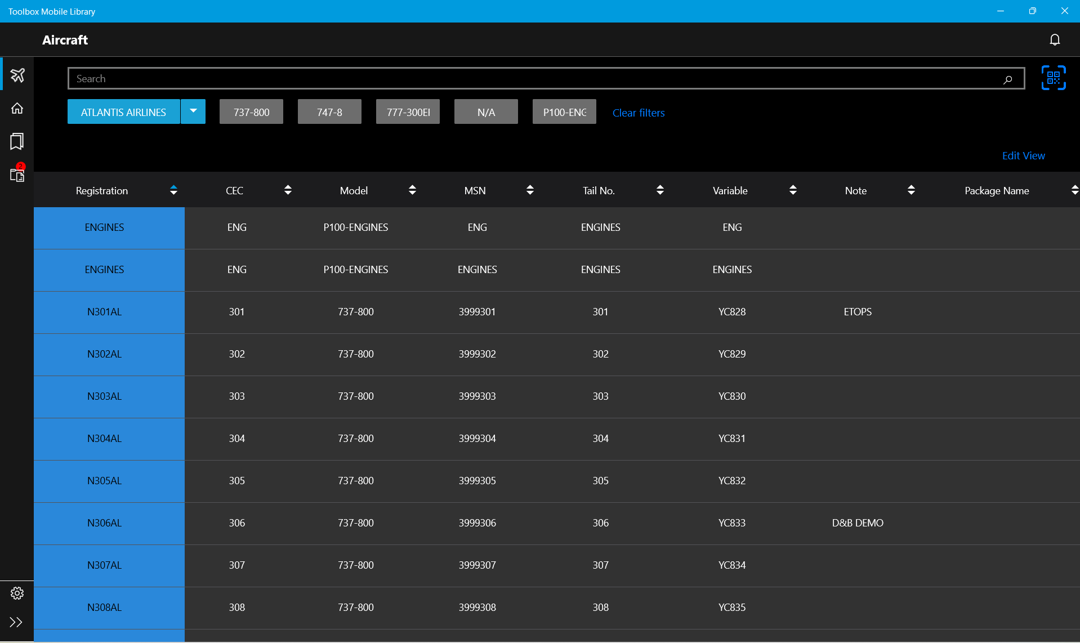Click the ATLANTIS AIRLINES button
The width and height of the screenshot is (1080, 643).
[x=124, y=112]
